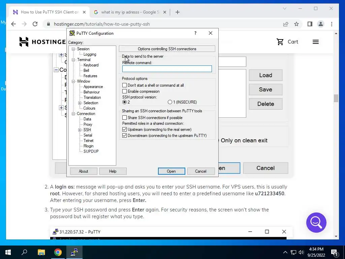This screenshot has width=345, height=259.
Task: Open the purple search chat bubble
Action: [x=316, y=223]
